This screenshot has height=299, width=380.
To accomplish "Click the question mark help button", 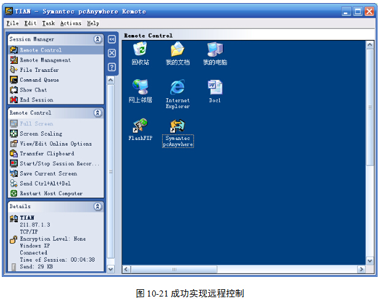I will click(112, 67).
